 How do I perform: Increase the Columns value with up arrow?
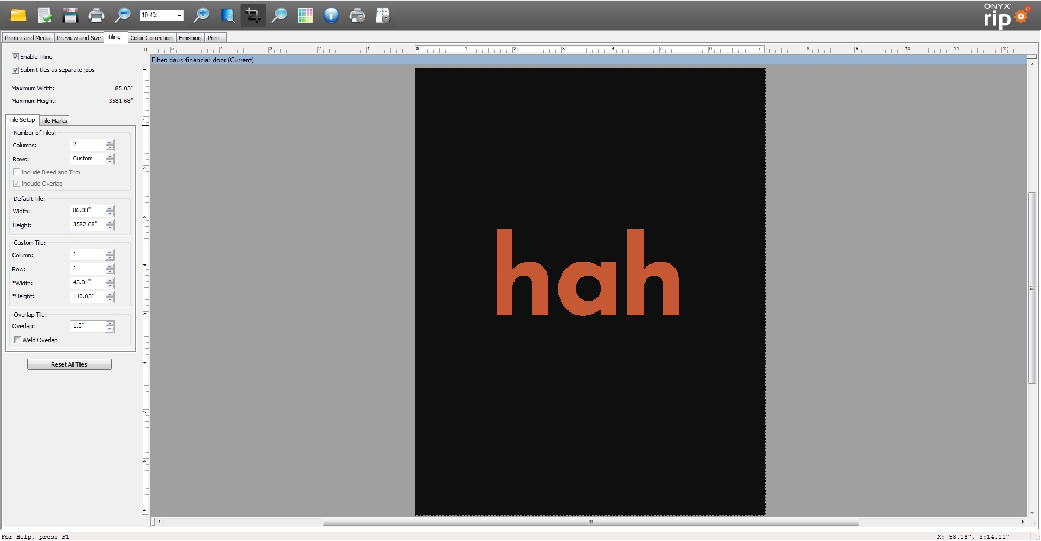coord(110,142)
